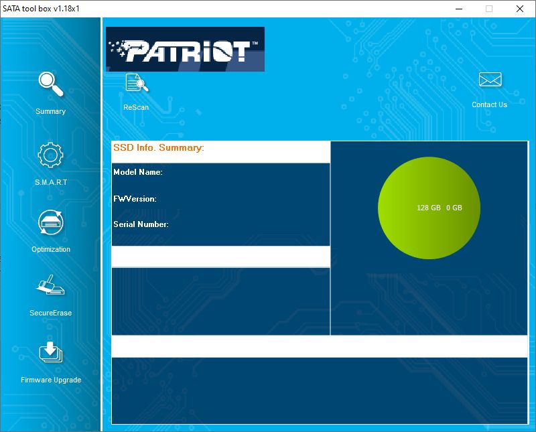
Task: Select the S.M.A.R.T label
Action: click(x=51, y=182)
